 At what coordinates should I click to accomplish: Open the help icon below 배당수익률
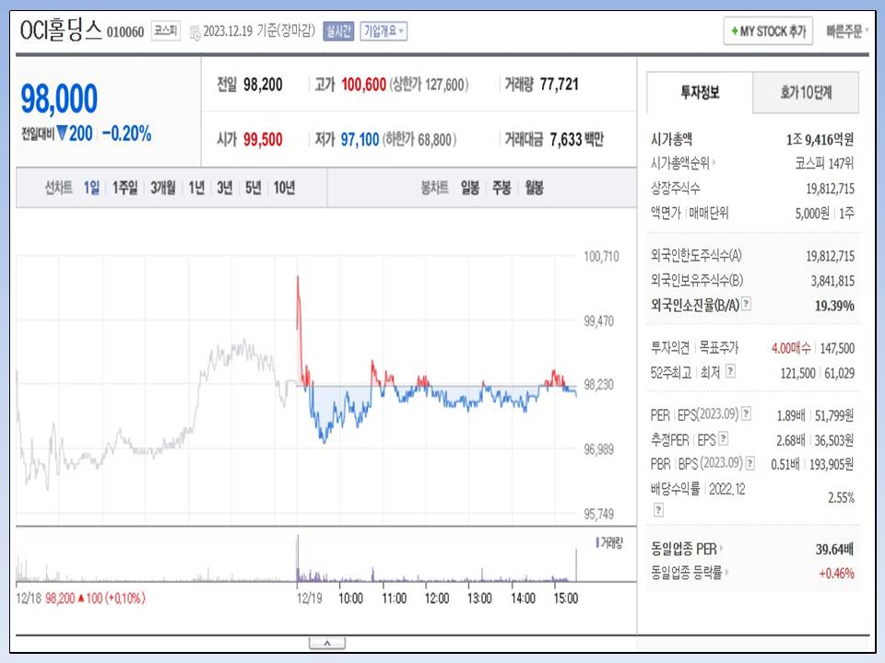click(x=658, y=509)
